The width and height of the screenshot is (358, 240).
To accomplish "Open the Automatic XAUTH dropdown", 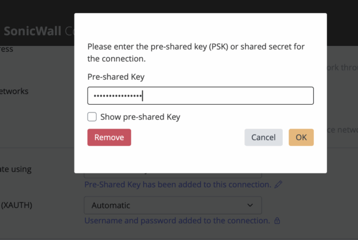I will (x=172, y=205).
